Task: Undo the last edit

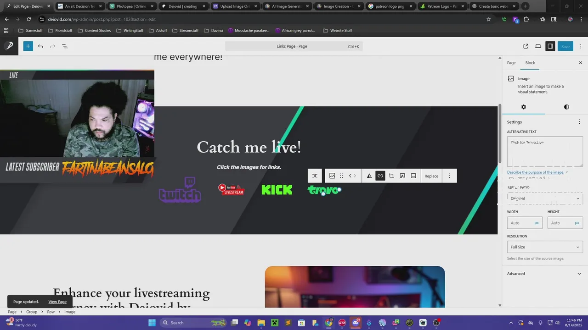Action: coord(40,46)
